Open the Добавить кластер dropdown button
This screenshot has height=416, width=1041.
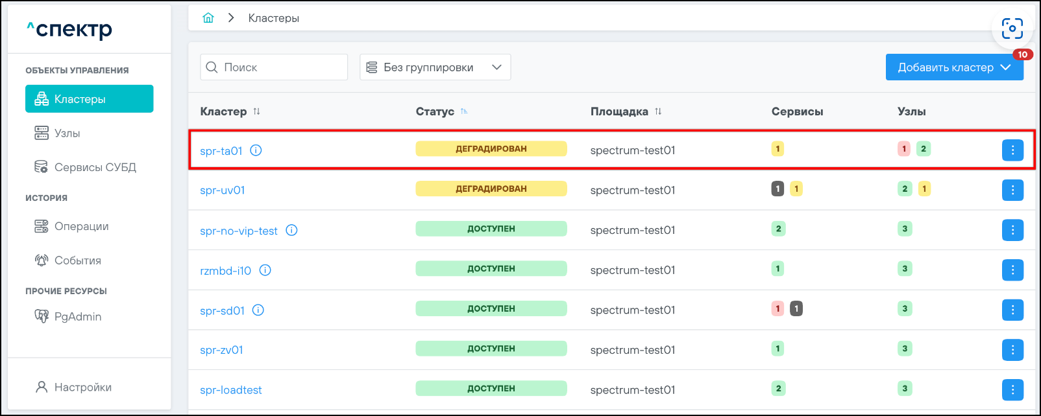(954, 67)
